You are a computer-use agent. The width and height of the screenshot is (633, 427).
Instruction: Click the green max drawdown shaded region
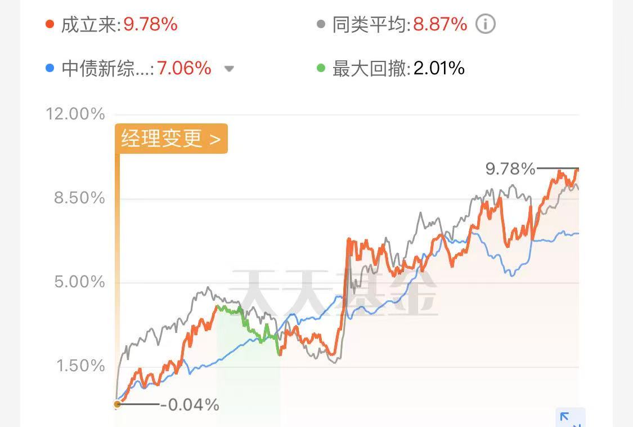tap(248, 364)
